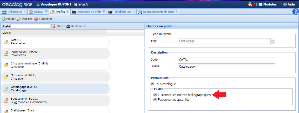Image resolution: width=299 pixels, height=113 pixels.
Task: Close the Utilisateurs tab
Action: click(24, 11)
